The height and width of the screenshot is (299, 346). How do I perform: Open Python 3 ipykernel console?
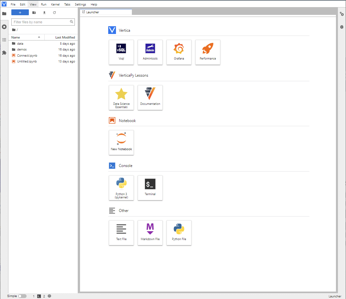pyautogui.click(x=121, y=188)
